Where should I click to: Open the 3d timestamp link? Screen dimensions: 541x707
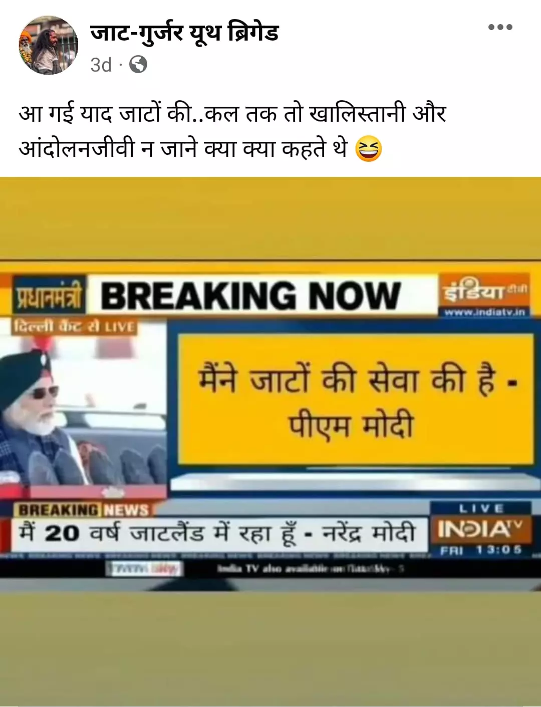pos(101,65)
